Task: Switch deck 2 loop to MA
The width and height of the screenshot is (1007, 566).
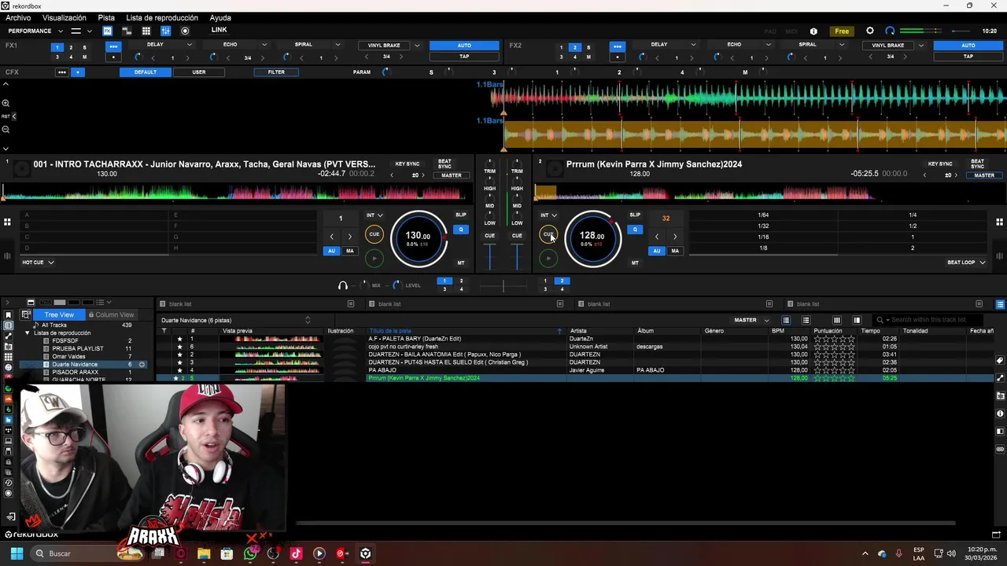Action: pos(675,251)
